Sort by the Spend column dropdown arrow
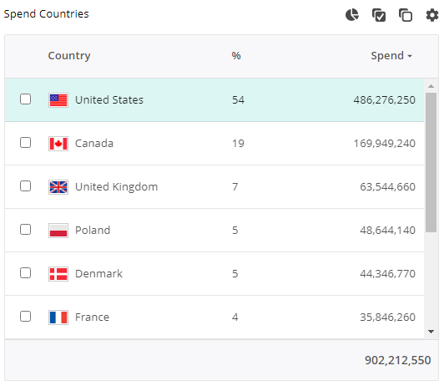 point(410,56)
